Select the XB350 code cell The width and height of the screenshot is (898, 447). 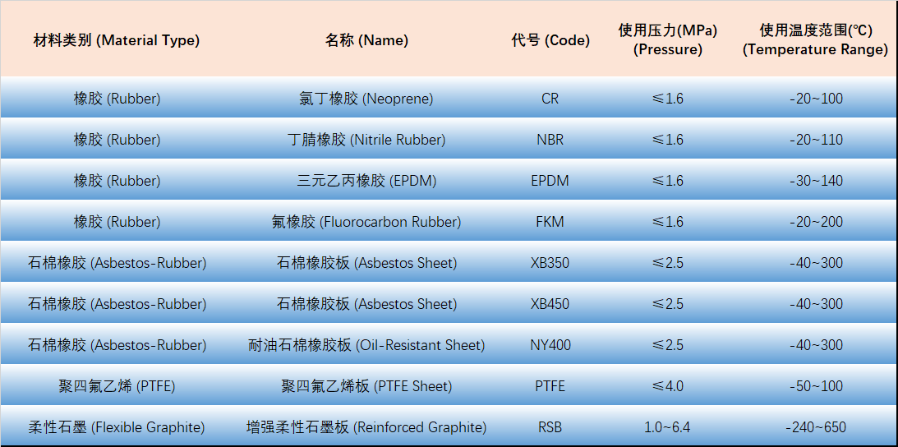pos(550,263)
